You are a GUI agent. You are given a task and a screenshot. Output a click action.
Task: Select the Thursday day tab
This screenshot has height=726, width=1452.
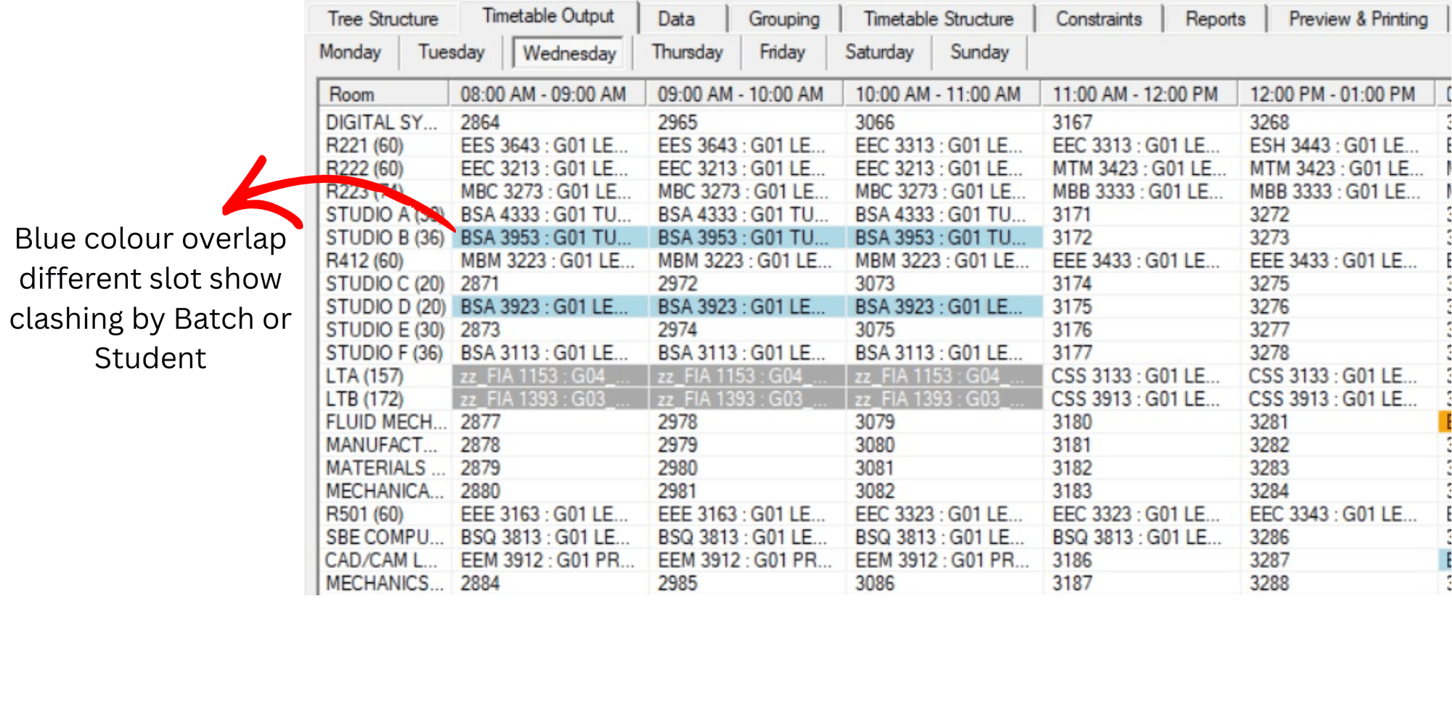click(x=687, y=52)
